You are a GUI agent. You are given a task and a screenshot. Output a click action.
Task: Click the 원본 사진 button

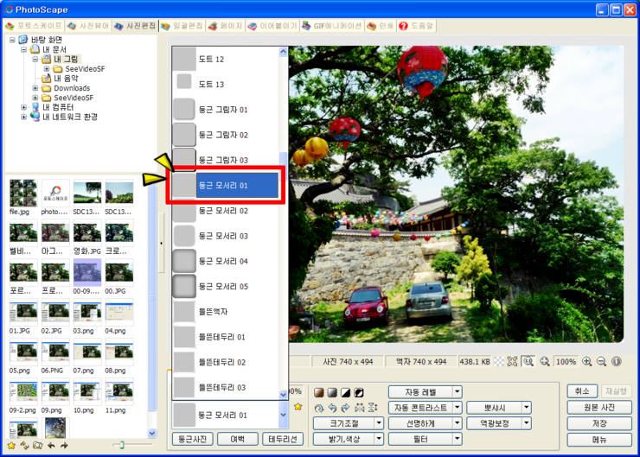(598, 407)
